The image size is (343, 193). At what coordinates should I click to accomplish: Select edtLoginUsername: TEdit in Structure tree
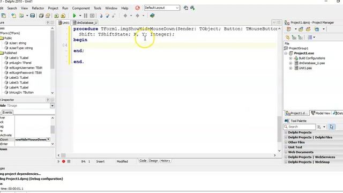[26, 68]
